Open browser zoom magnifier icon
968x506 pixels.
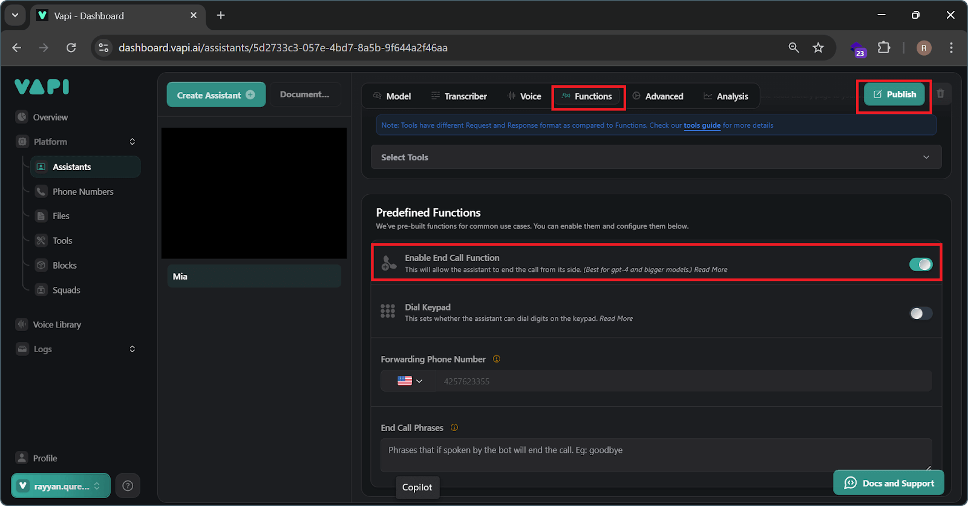point(794,48)
